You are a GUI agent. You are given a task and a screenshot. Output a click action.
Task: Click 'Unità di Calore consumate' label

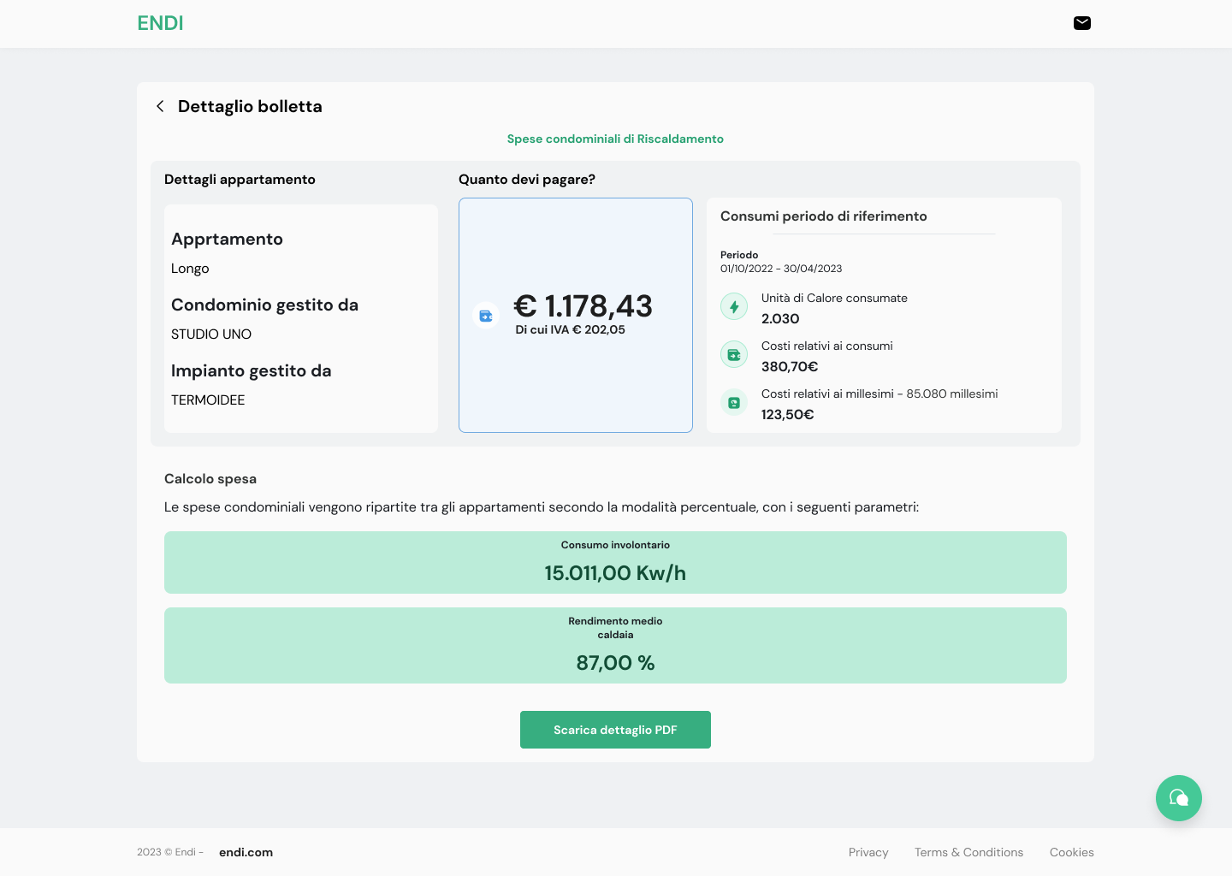(x=834, y=298)
